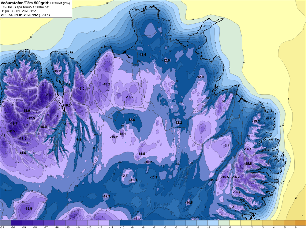Click the temperature value -9.2
This screenshot has height=229, width=306.
point(269,118)
